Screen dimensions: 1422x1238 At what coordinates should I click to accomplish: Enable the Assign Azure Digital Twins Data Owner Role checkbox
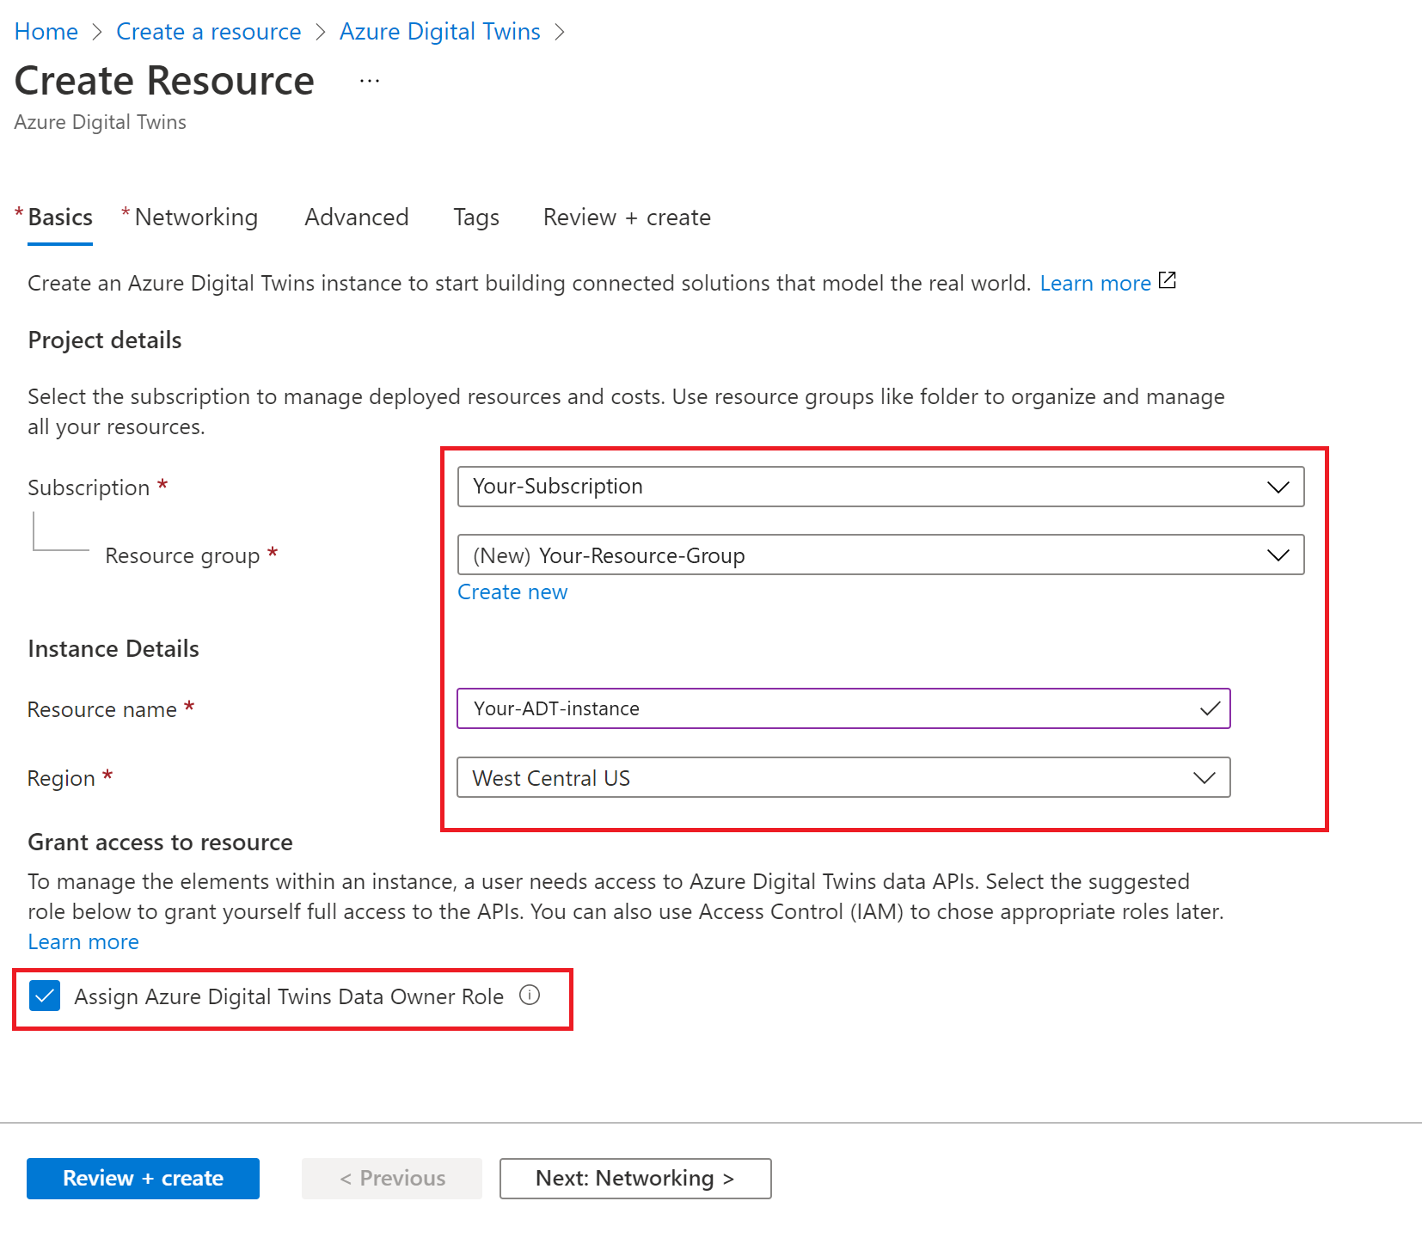point(45,996)
